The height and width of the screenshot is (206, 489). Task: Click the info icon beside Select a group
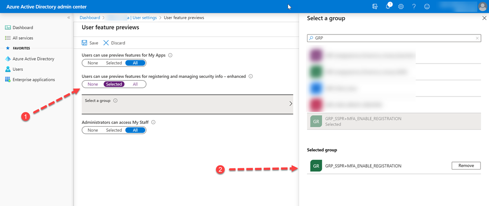coord(115,101)
